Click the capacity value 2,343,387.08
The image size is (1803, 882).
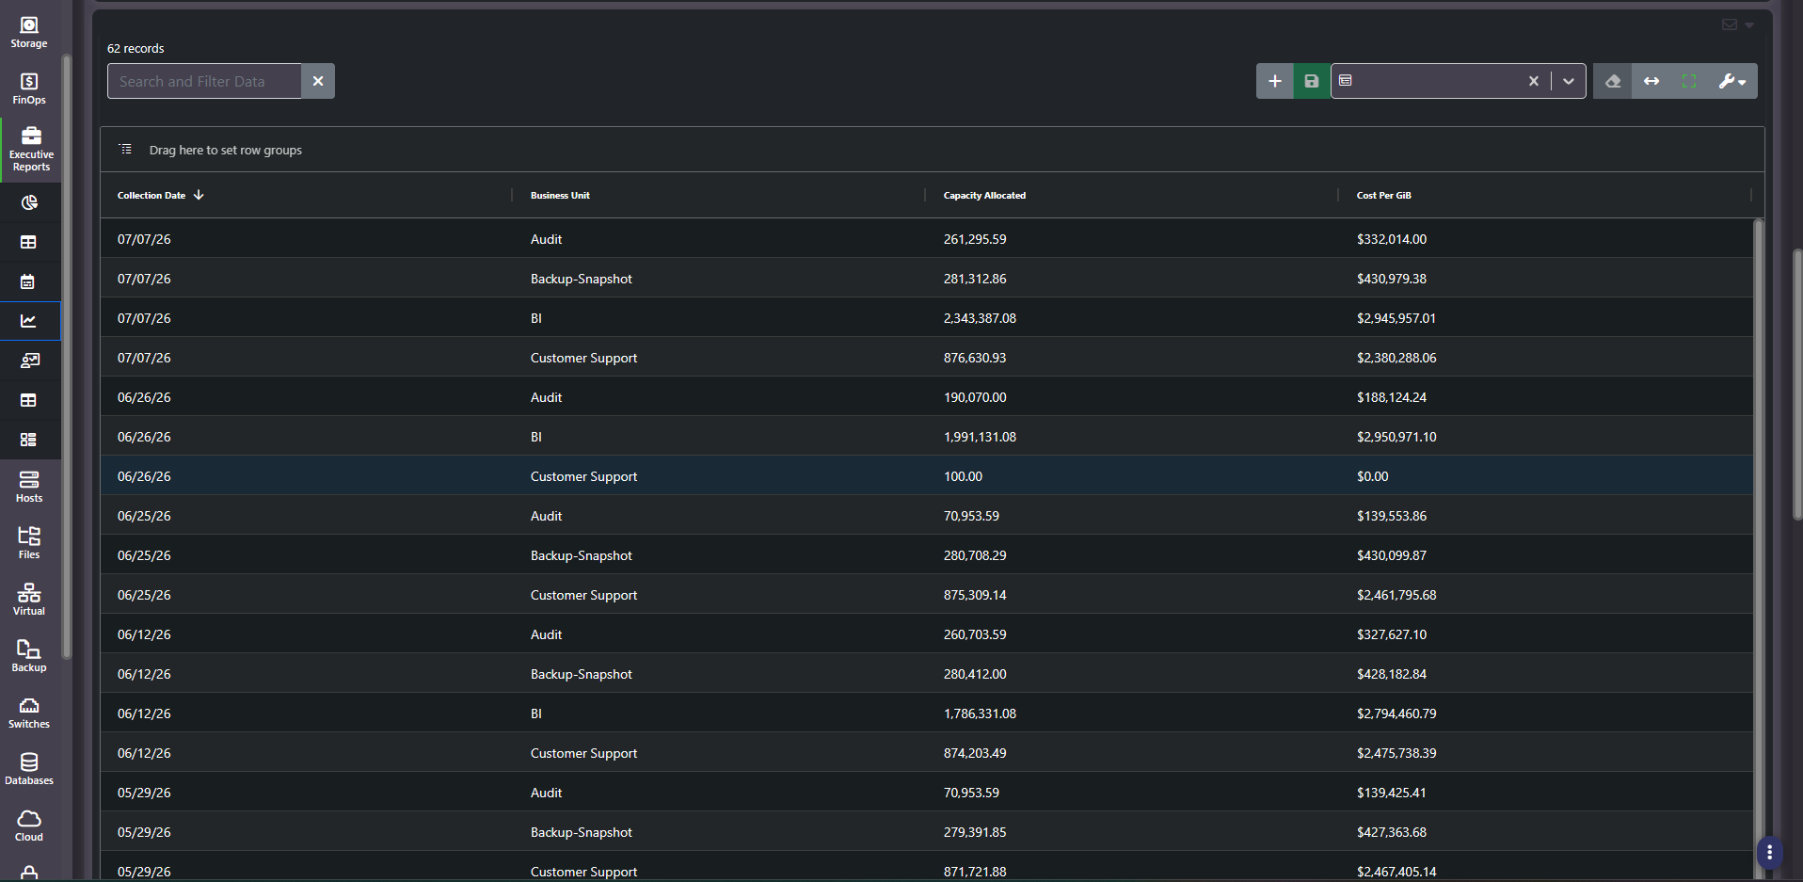coord(980,318)
